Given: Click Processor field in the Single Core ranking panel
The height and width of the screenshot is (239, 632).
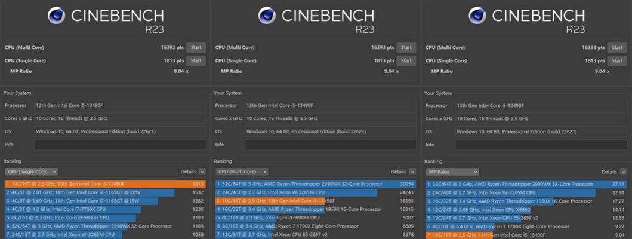Looking at the screenshot, I should [120, 105].
